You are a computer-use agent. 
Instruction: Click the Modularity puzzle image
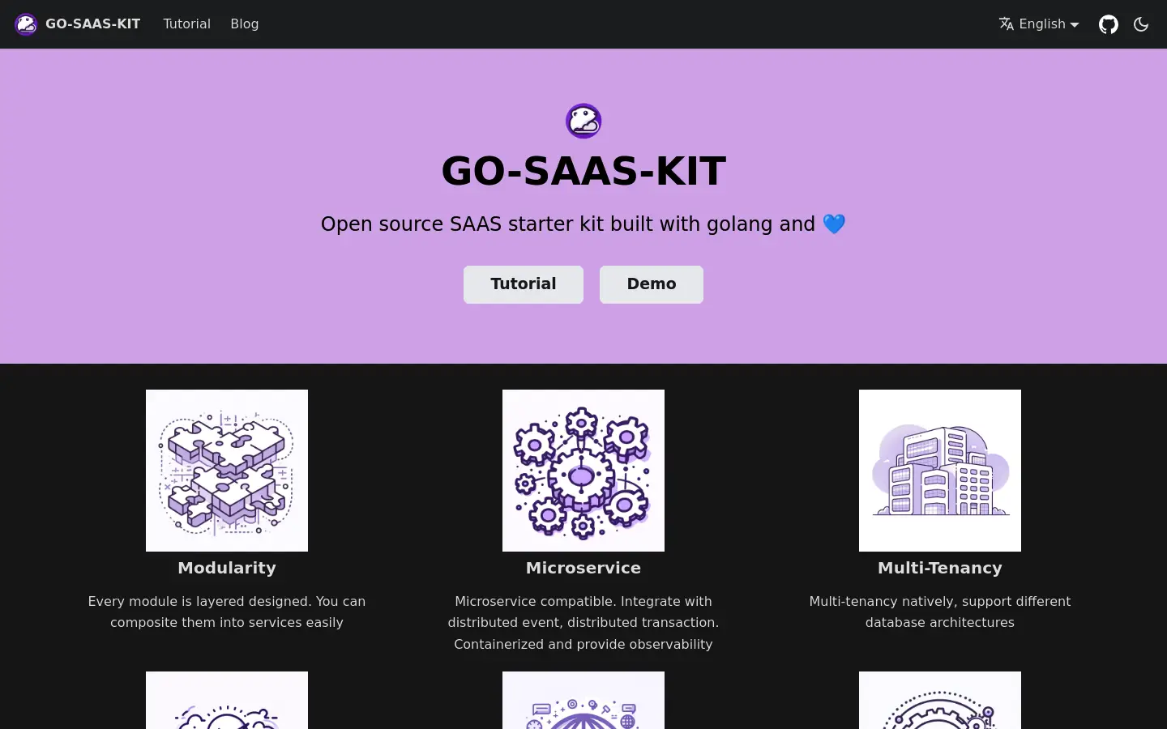[x=227, y=471]
